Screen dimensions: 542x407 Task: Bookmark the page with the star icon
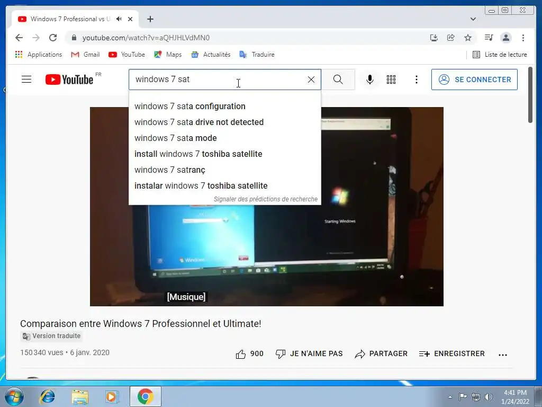point(468,38)
